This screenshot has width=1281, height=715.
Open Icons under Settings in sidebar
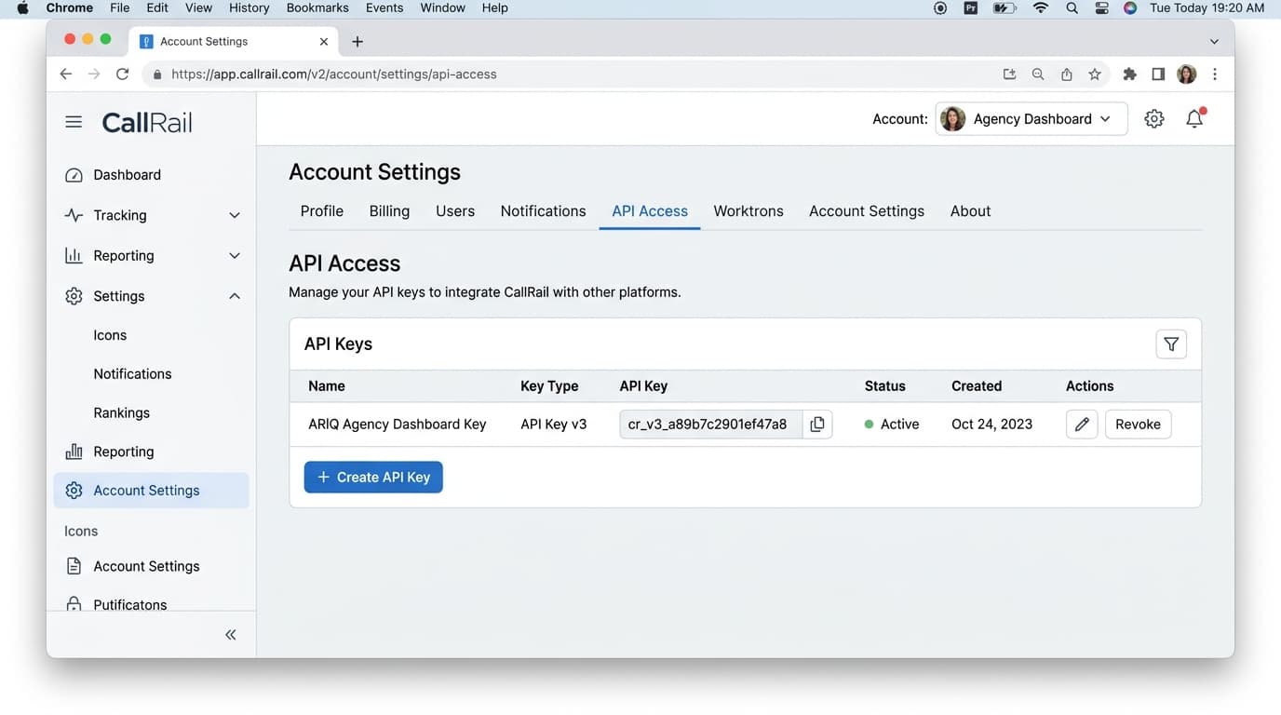pyautogui.click(x=110, y=335)
